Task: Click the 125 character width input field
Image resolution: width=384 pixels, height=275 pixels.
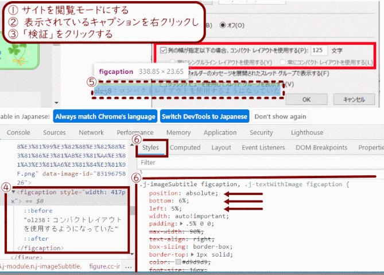Action: tap(319, 50)
